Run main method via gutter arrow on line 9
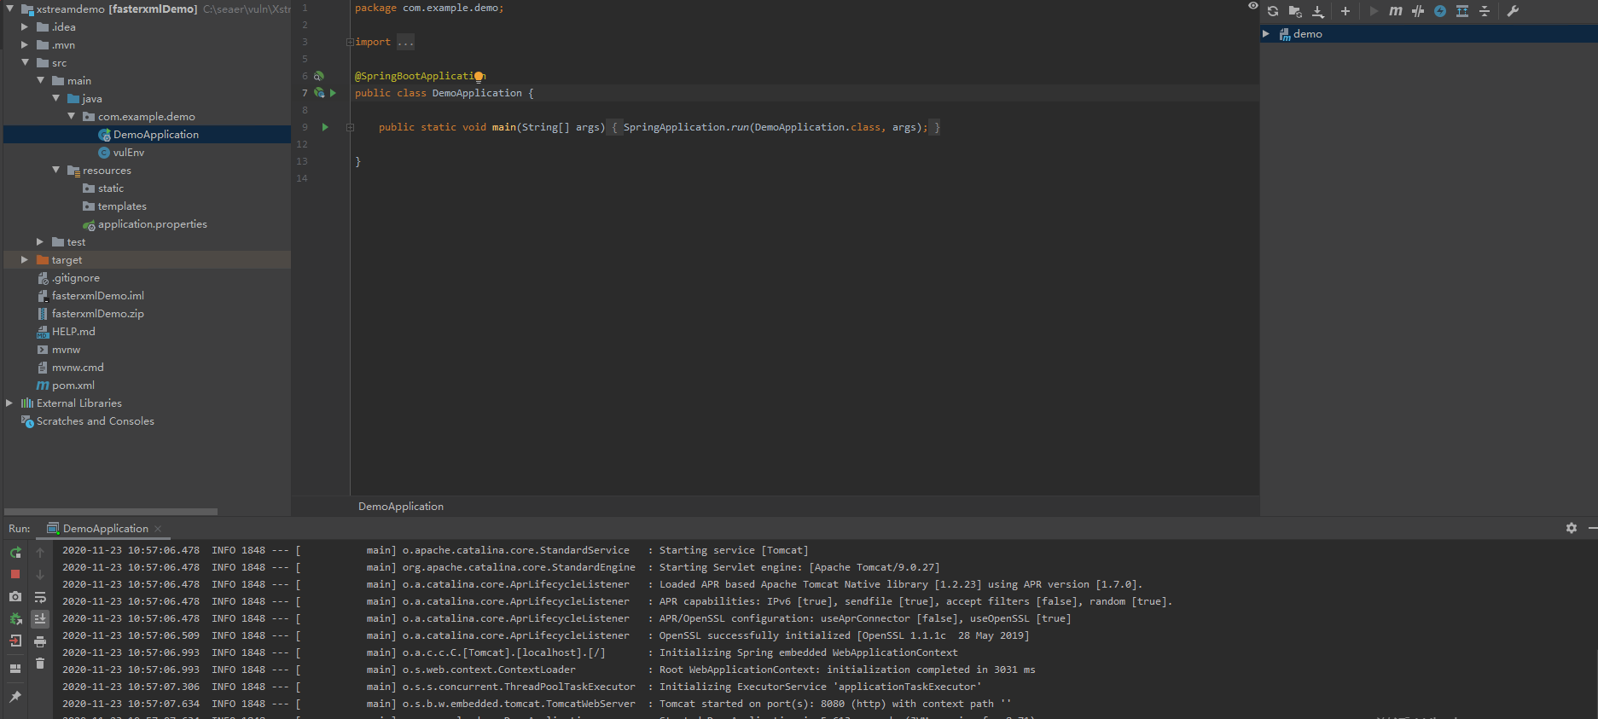1598x719 pixels. click(x=325, y=127)
